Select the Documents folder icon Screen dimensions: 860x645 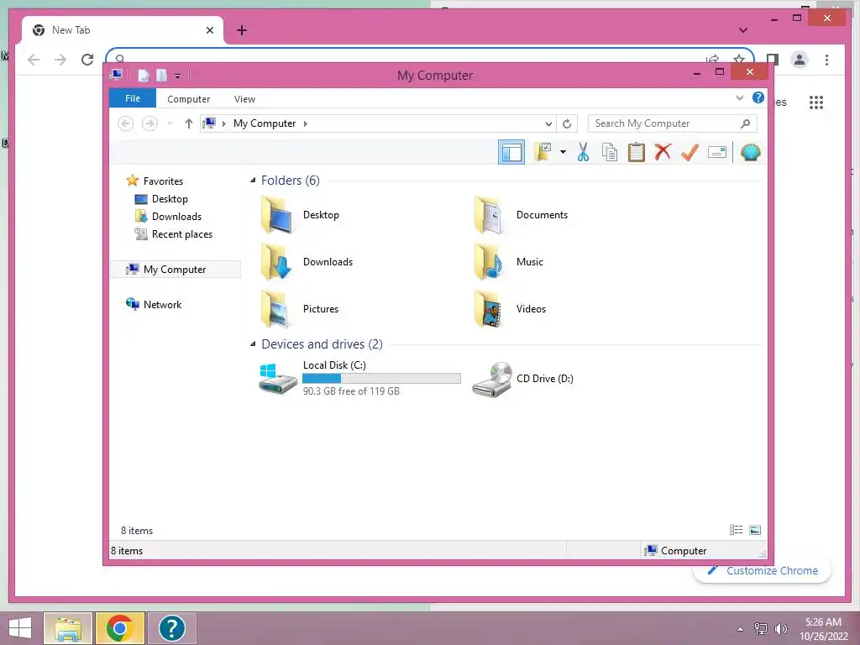pyautogui.click(x=488, y=215)
